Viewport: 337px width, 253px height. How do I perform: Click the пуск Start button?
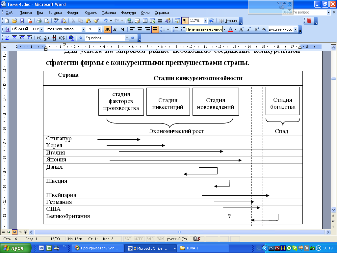click(x=15, y=248)
